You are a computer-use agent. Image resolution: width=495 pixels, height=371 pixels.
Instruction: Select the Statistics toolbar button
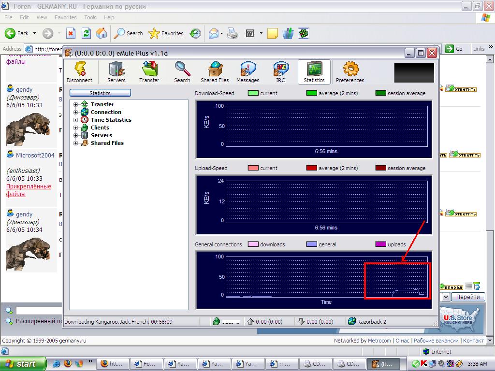314,72
